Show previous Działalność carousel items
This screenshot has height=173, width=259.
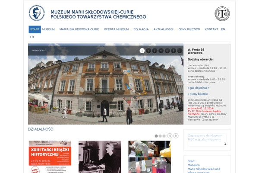coord(170,136)
